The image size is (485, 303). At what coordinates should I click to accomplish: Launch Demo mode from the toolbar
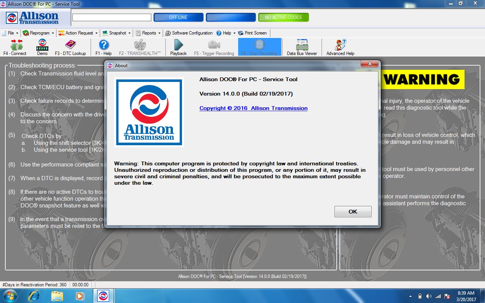tap(42, 47)
